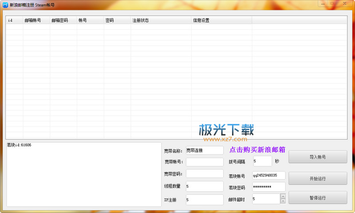Select the 若快帐号 text field
This screenshot has width=355, height=213.
pos(268,175)
